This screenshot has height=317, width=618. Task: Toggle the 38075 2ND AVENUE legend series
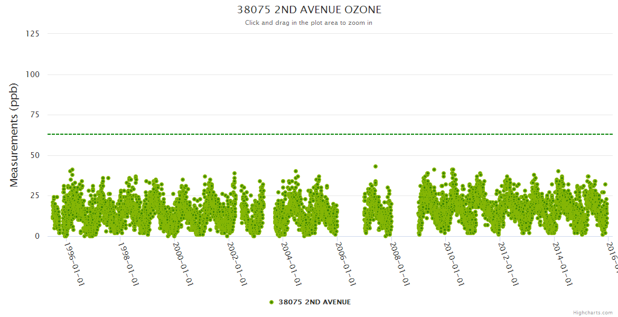[x=314, y=302]
